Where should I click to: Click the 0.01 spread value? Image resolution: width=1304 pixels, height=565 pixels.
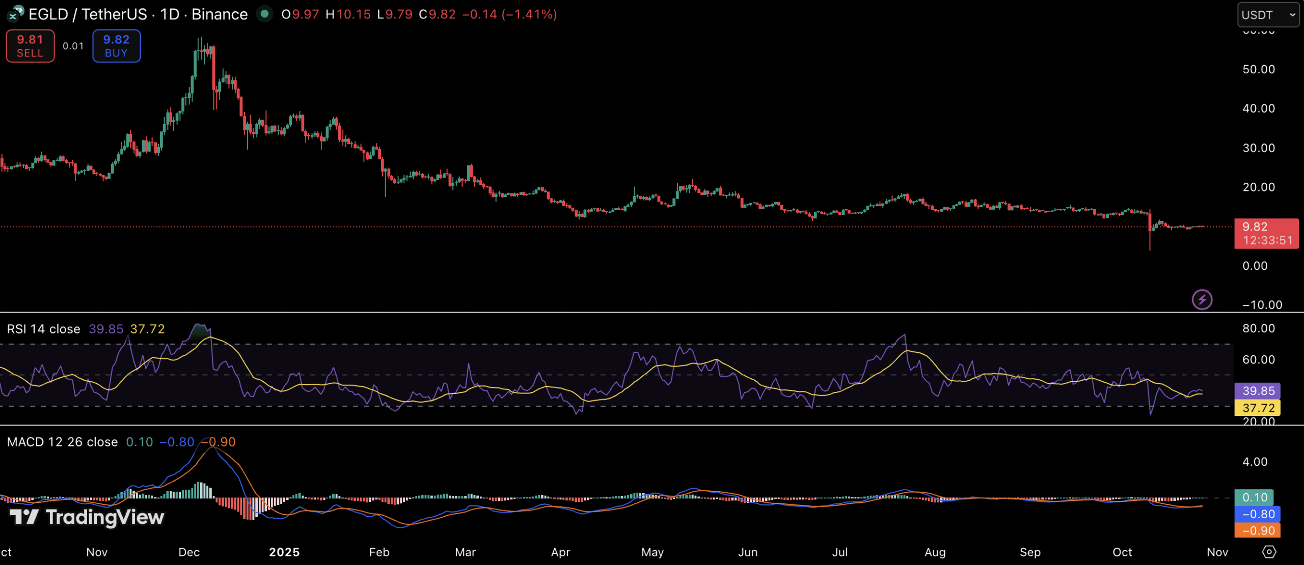73,46
